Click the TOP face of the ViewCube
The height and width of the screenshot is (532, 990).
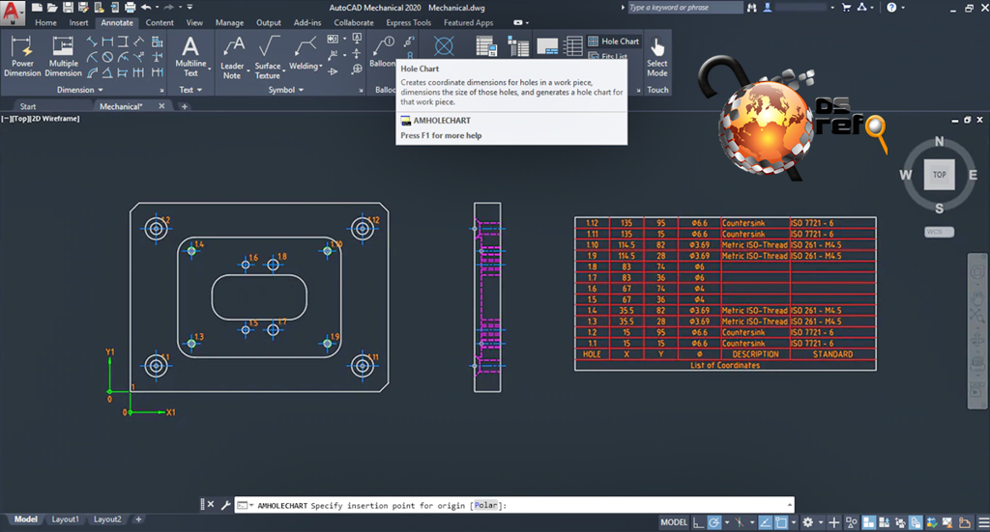coord(939,175)
